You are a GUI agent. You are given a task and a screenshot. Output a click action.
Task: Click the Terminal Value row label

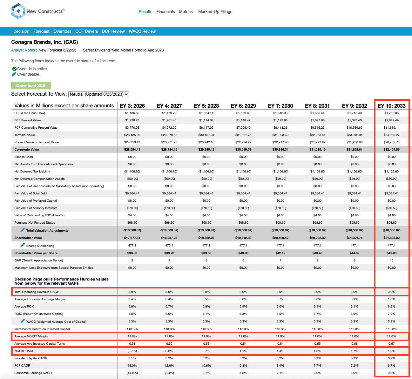[x=24, y=135]
